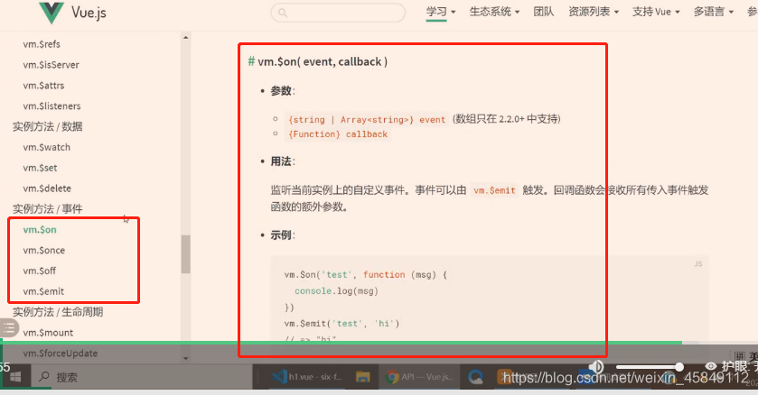Open vm.$attrs in the sidebar
The height and width of the screenshot is (395, 758).
[x=43, y=86]
